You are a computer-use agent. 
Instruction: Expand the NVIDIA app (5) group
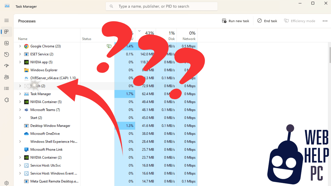point(20,62)
